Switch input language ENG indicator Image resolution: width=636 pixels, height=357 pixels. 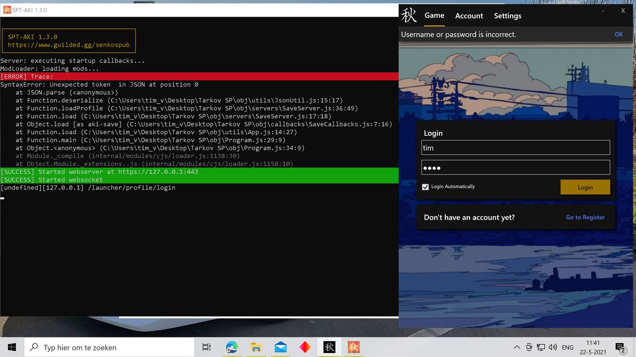[x=567, y=348]
